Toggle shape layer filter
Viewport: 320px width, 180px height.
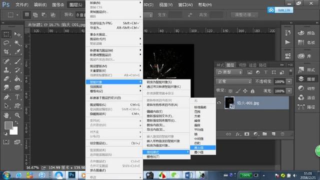274,72
